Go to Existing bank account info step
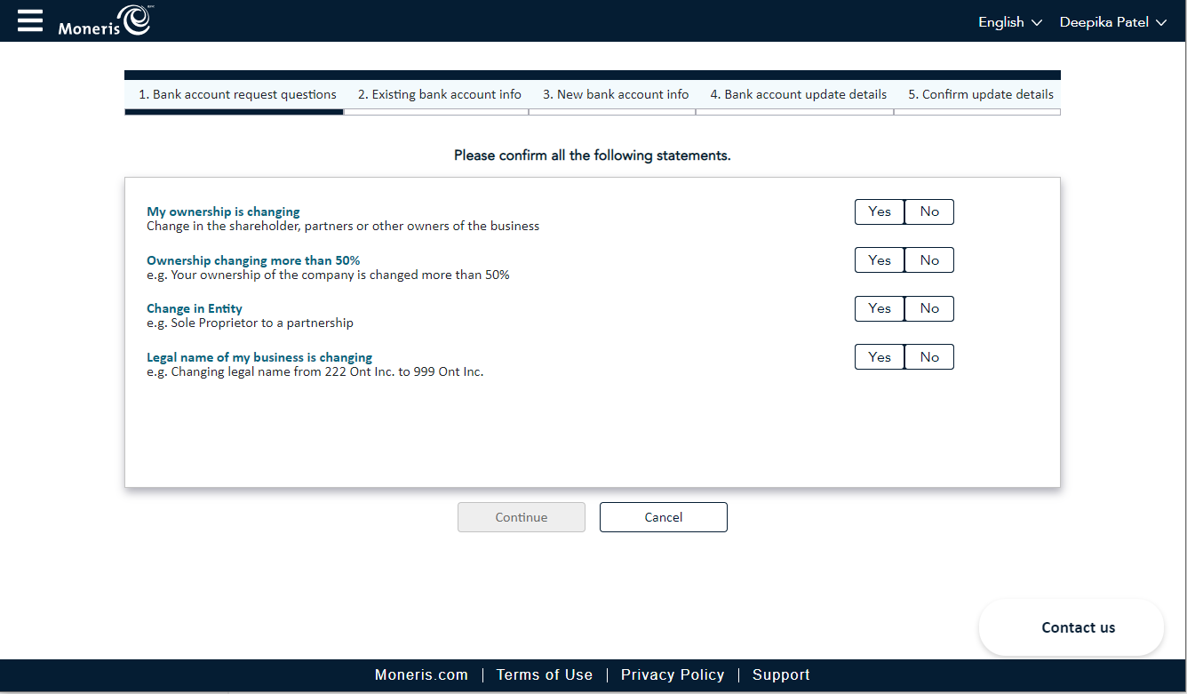This screenshot has height=694, width=1187. 440,94
